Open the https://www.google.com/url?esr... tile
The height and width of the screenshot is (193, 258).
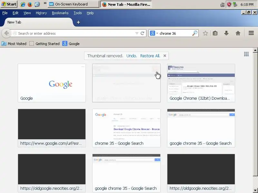click(52, 128)
